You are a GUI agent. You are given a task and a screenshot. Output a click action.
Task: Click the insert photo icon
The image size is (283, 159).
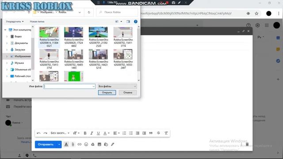point(99,144)
